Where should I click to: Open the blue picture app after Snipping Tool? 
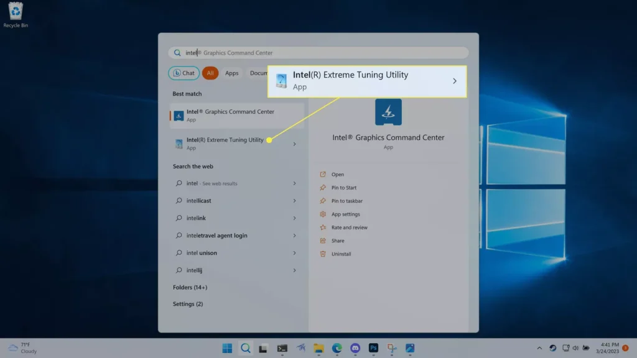(410, 348)
